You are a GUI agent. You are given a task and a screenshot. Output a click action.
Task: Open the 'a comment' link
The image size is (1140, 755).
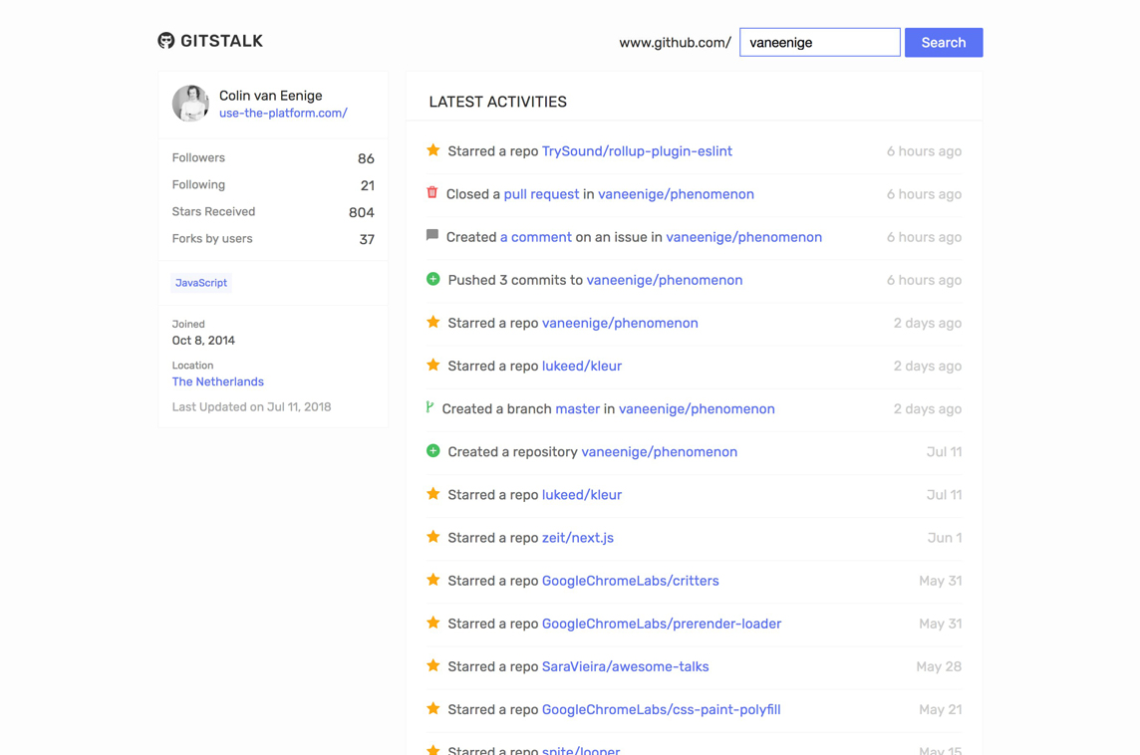point(536,237)
